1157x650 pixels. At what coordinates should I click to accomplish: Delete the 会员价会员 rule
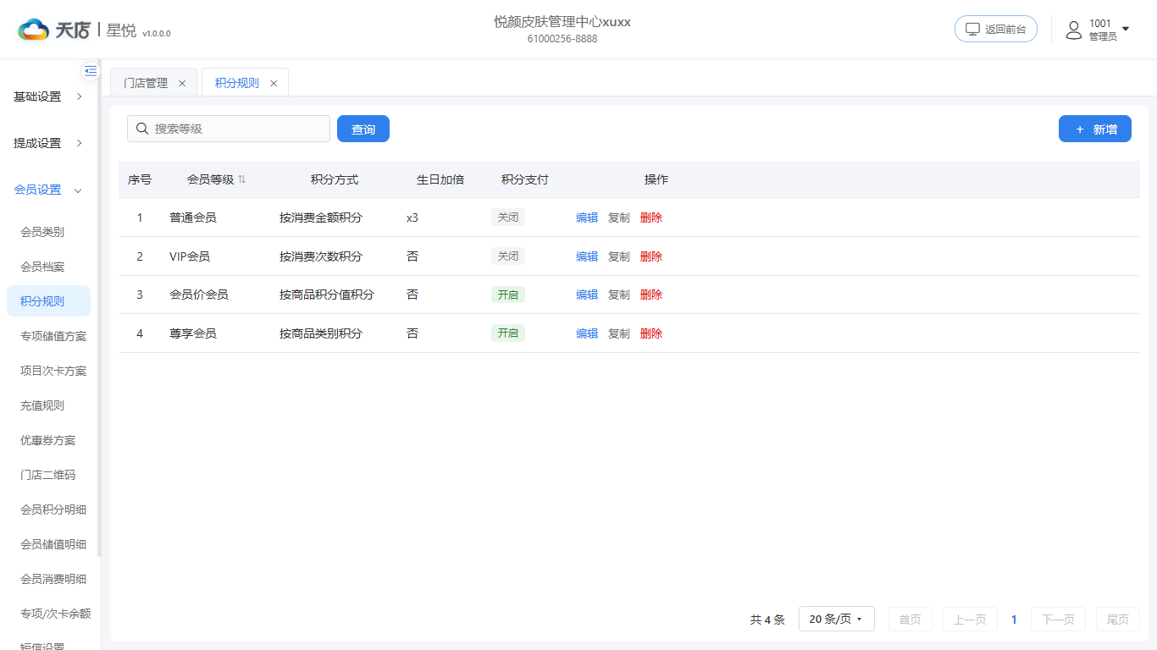pos(651,295)
